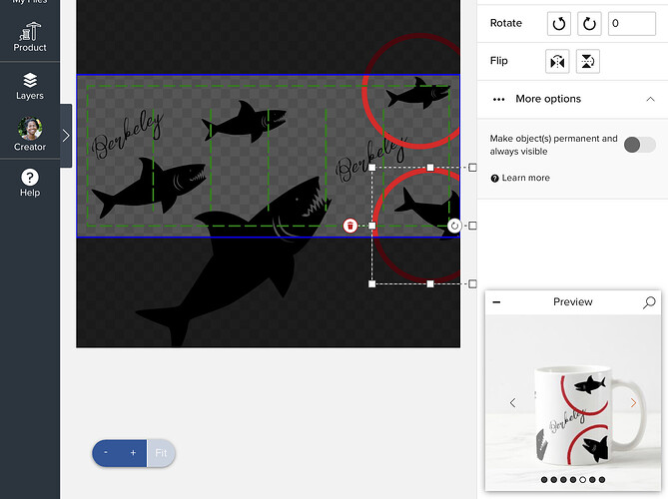This screenshot has width=668, height=499.
Task: Toggle make objects permanent and always visible
Action: coord(639,145)
